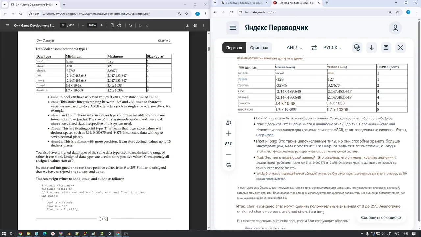
Task: Click the Яндекс Переводчик logo
Action: [276, 28]
